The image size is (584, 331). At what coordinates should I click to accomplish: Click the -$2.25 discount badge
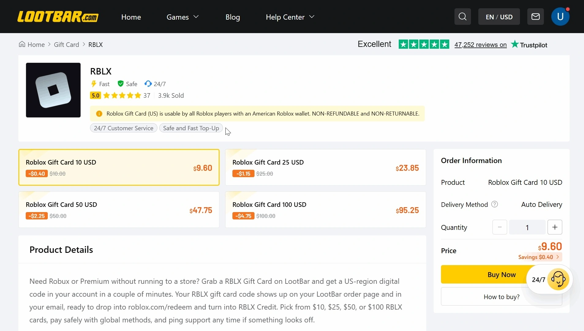37,216
